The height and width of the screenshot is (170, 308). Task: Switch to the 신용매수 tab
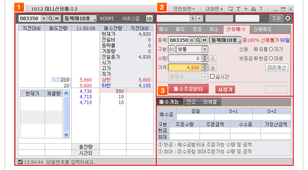click(236, 29)
